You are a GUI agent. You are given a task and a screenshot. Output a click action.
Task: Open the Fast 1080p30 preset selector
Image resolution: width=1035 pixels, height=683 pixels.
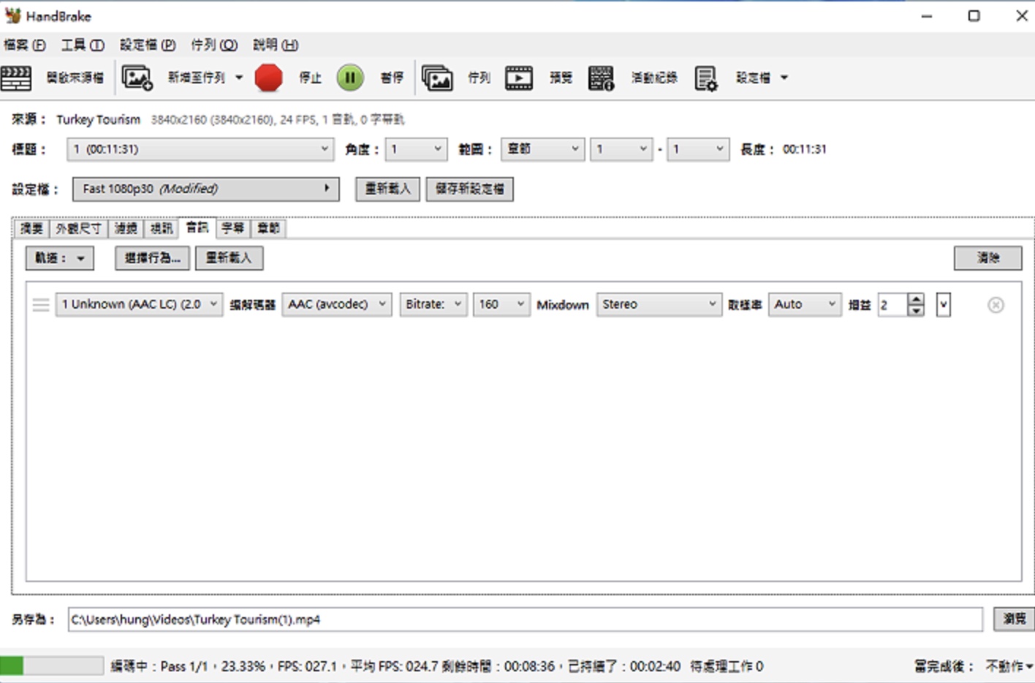[x=205, y=189]
